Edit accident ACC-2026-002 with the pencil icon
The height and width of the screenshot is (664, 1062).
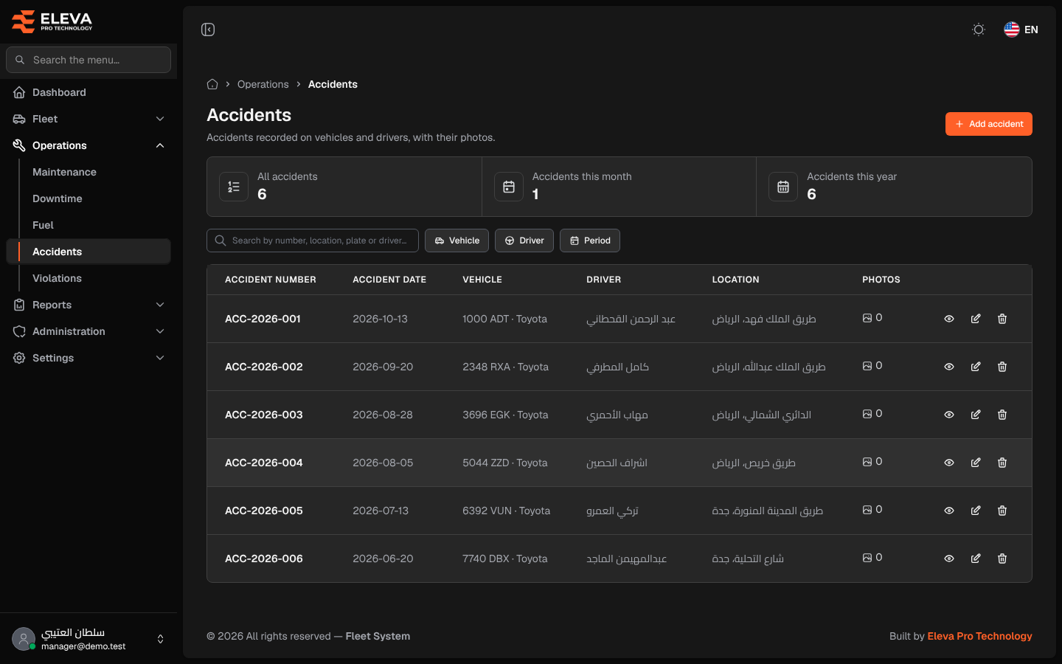pos(976,367)
